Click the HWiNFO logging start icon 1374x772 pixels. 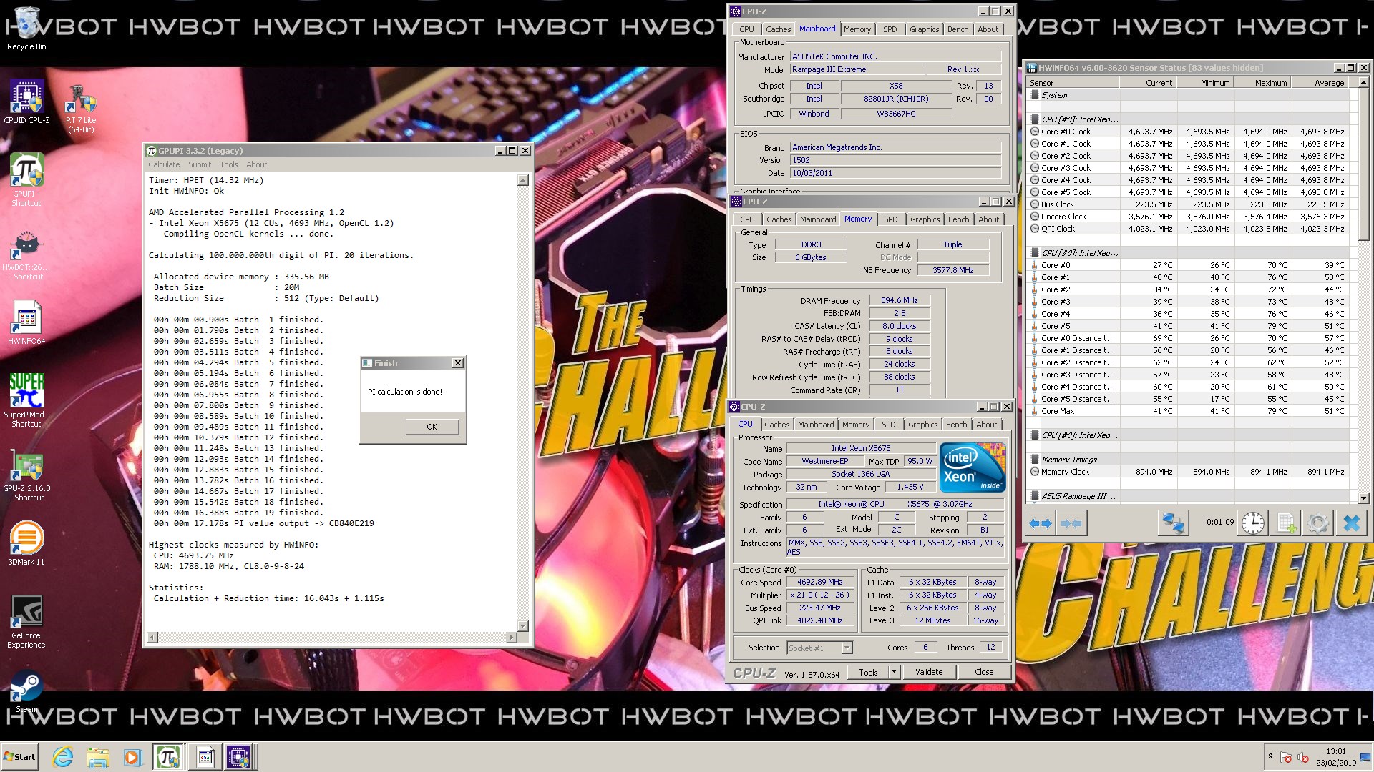[x=1285, y=523]
